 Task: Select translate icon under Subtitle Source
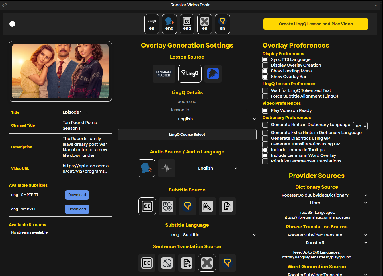167,206
